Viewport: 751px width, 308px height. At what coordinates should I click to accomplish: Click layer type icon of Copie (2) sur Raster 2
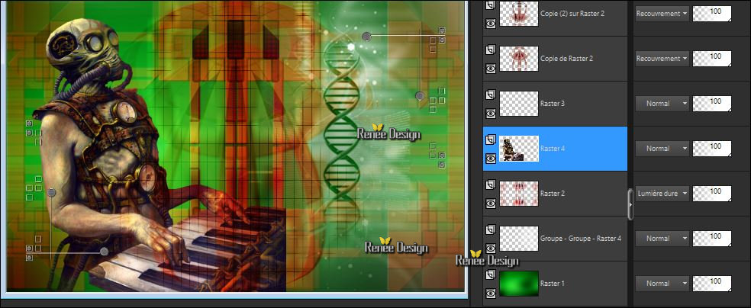coord(491,5)
